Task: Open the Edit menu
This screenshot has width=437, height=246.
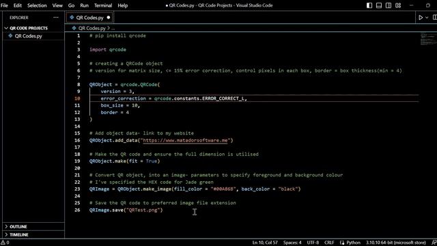Action: (x=18, y=5)
